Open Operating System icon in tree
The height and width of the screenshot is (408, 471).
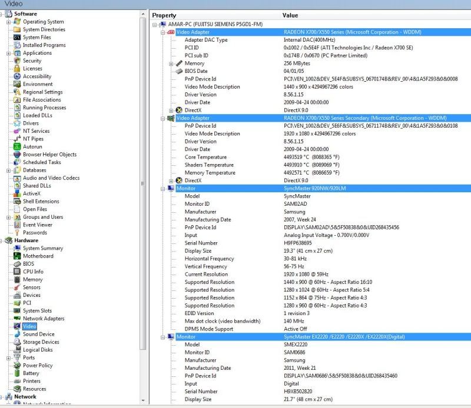17,22
